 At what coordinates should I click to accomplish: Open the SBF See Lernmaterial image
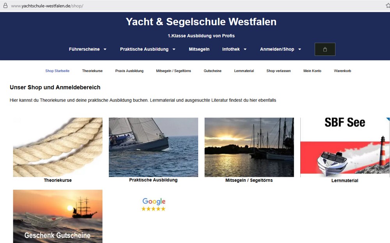(345, 147)
